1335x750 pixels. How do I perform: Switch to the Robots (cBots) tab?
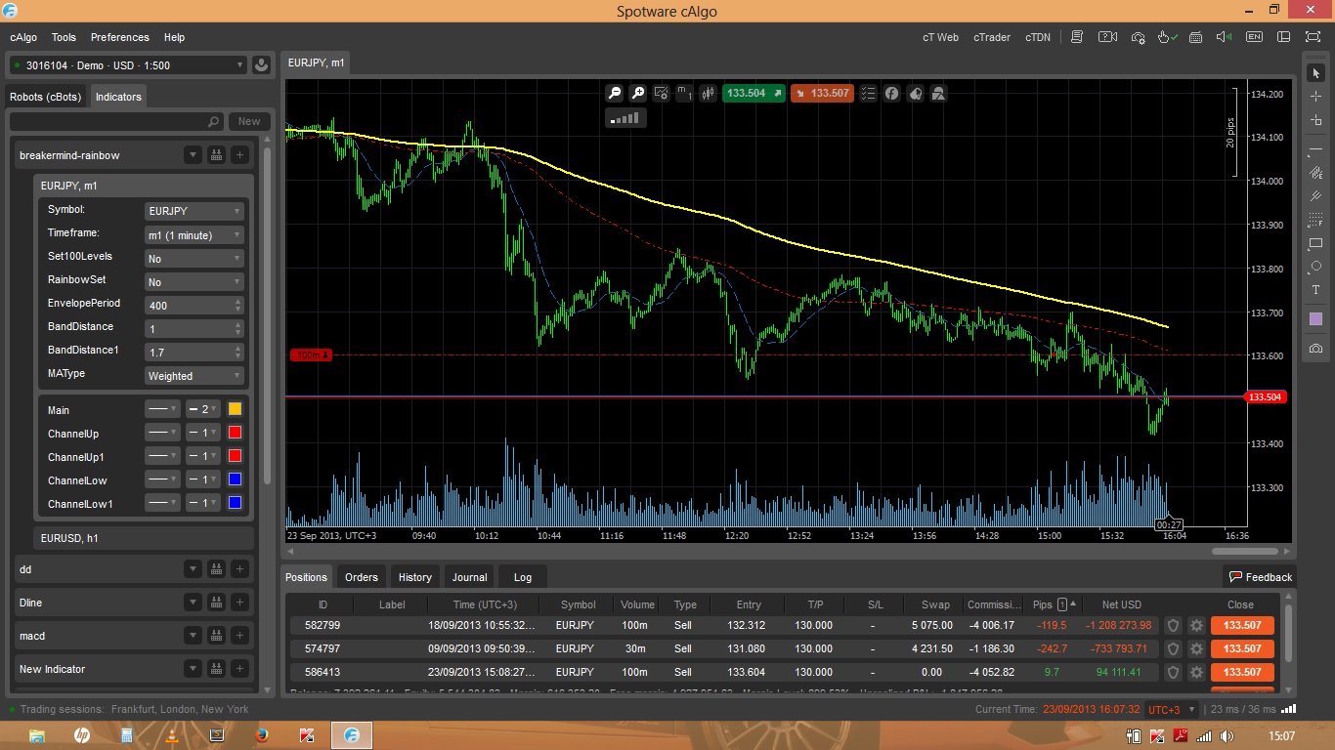click(46, 97)
